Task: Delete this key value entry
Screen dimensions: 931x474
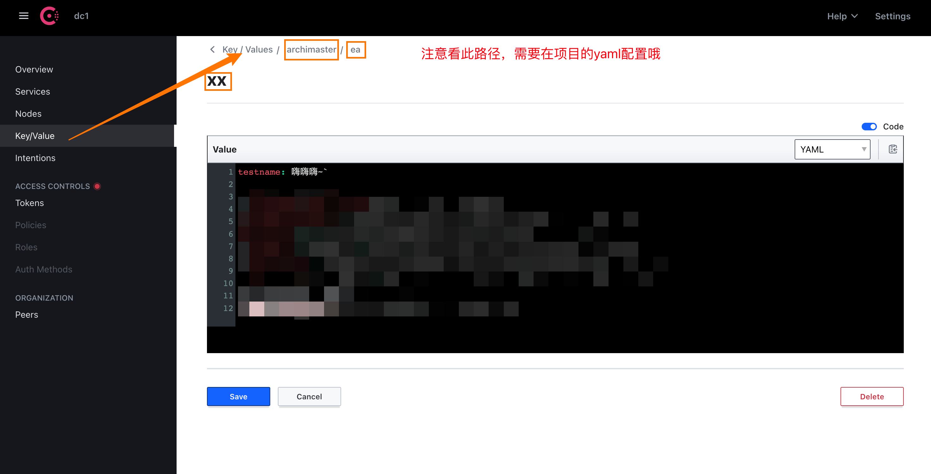Action: [x=872, y=396]
